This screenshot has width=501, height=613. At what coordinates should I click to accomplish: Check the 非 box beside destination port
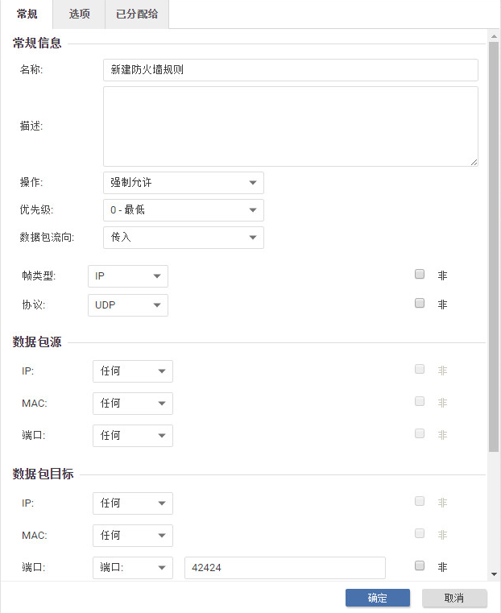[x=420, y=566]
